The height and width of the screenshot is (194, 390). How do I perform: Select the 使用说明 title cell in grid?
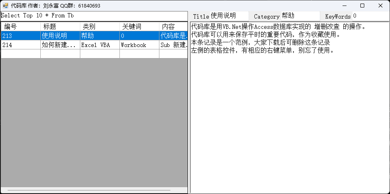coord(60,36)
